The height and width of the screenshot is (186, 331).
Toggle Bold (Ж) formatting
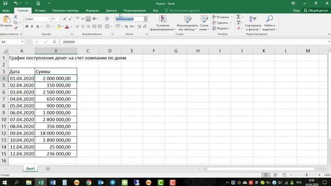pos(27,26)
